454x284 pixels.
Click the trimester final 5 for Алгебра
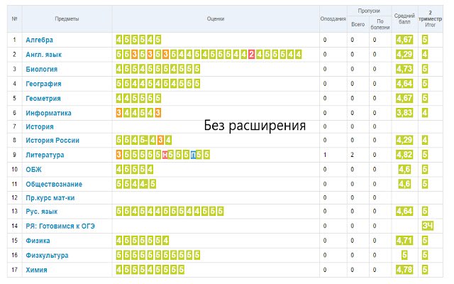click(425, 40)
